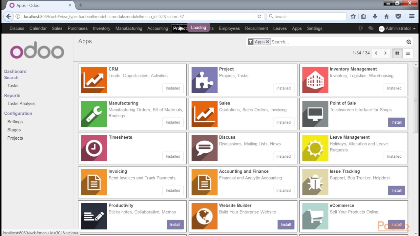Viewport: 420px width, 236px height.
Task: Open Tasks Analysis report
Action: [21, 104]
